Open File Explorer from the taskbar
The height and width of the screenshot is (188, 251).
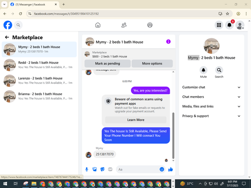point(34,184)
